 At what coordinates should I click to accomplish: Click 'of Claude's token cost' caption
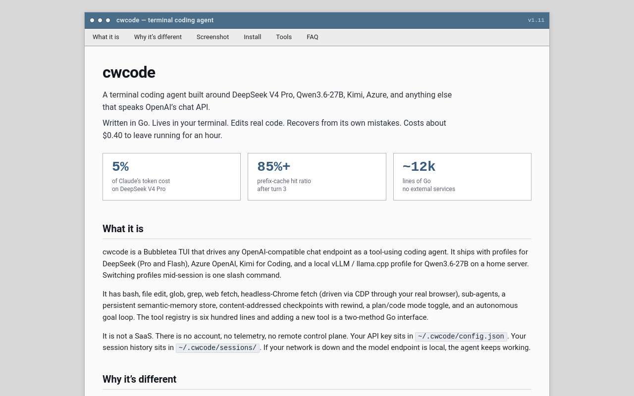click(x=141, y=181)
